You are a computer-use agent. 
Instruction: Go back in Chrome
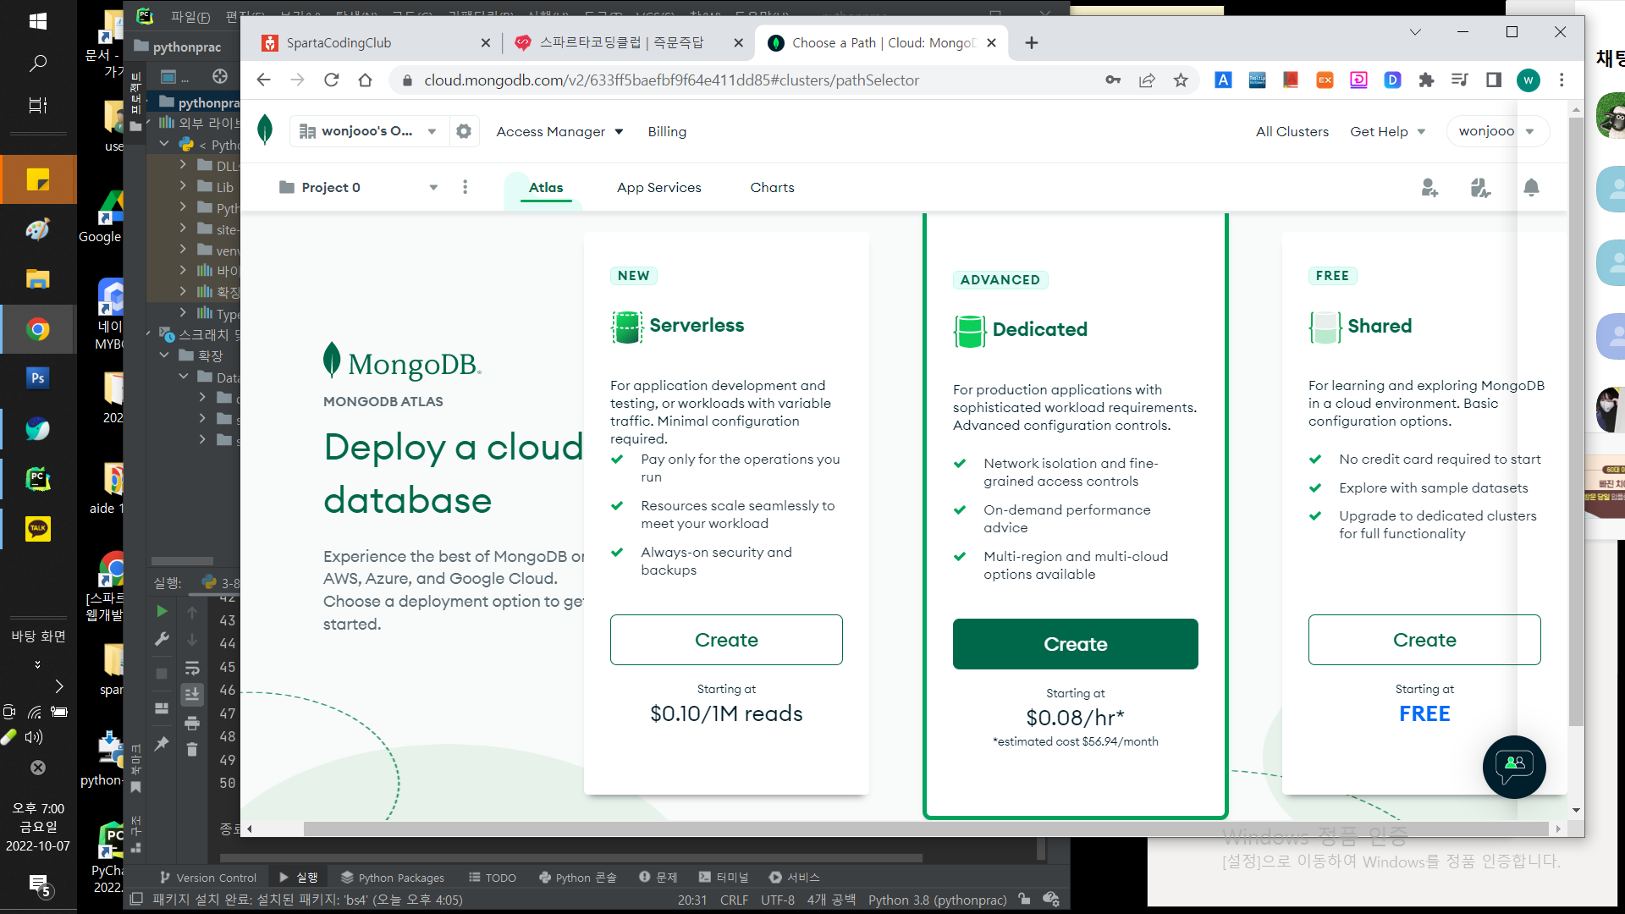(x=263, y=80)
